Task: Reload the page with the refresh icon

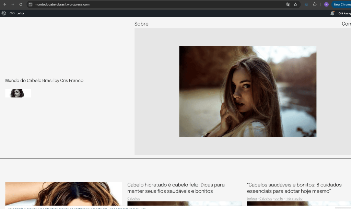Action: (x=21, y=4)
